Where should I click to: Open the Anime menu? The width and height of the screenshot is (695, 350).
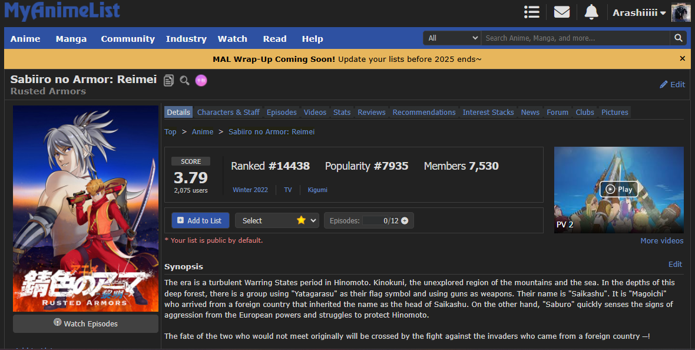(25, 38)
